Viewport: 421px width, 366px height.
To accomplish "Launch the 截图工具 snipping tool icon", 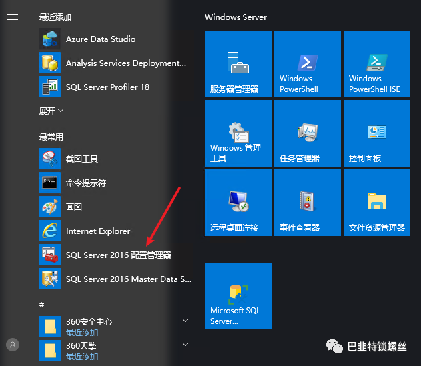I will click(x=50, y=159).
